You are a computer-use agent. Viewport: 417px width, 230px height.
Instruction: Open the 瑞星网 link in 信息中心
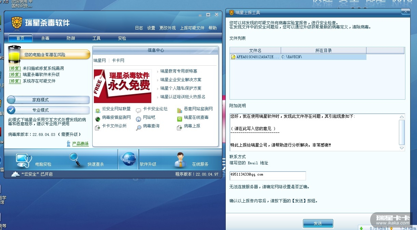[100, 61]
